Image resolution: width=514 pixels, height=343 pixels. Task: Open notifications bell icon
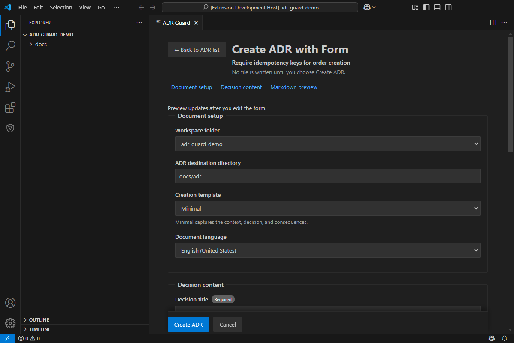coord(505,338)
